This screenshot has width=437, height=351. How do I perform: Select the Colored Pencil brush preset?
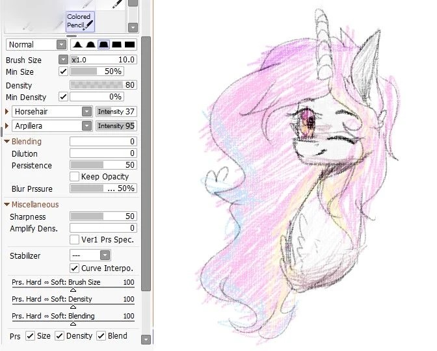80,21
